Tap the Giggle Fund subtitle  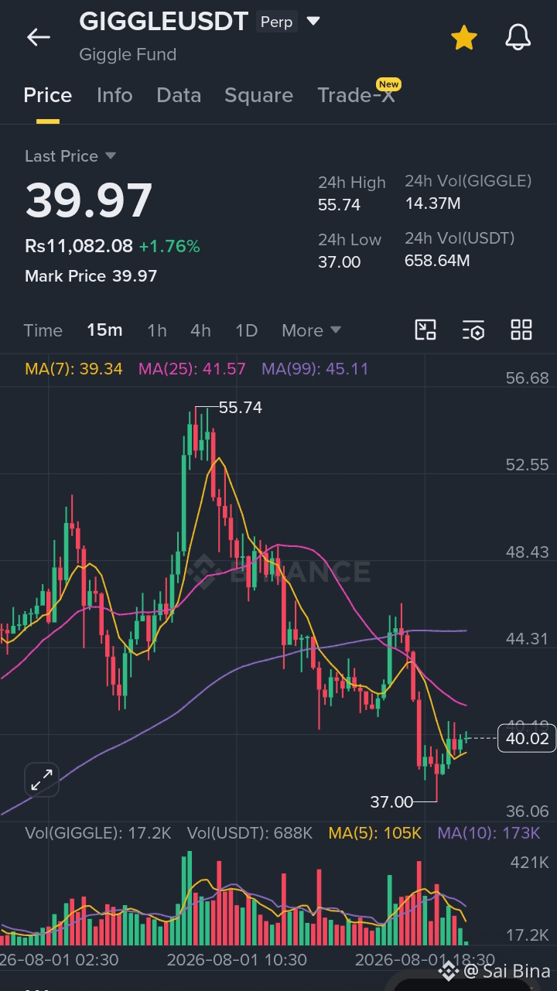128,55
